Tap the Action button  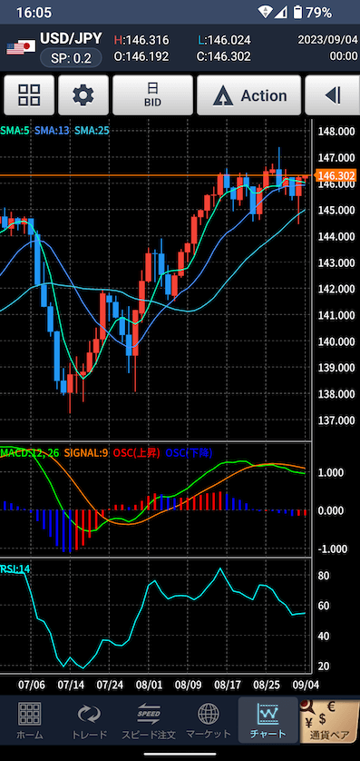249,95
